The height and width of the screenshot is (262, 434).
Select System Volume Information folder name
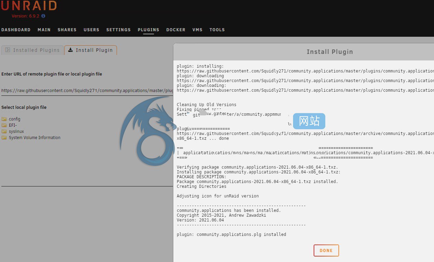point(35,138)
